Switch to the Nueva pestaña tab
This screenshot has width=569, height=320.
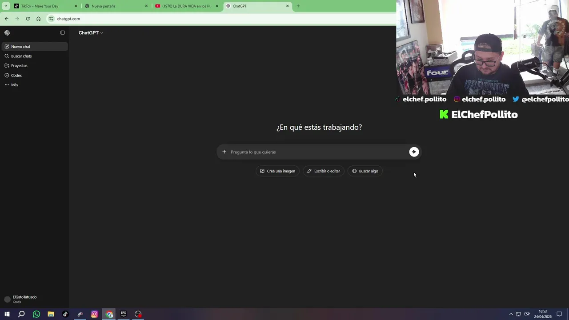tap(116, 6)
